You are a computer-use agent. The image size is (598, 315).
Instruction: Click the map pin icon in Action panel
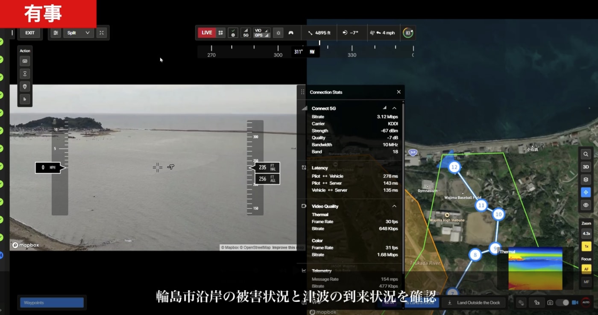(x=25, y=87)
